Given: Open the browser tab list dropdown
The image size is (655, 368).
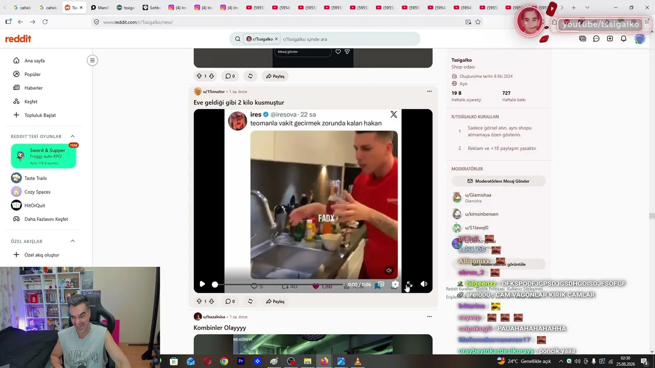Looking at the screenshot, I should point(587,8).
